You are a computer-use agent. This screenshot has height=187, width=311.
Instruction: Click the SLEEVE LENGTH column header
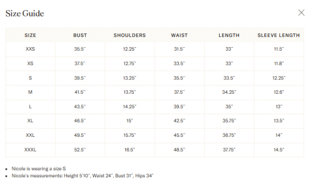point(279,35)
